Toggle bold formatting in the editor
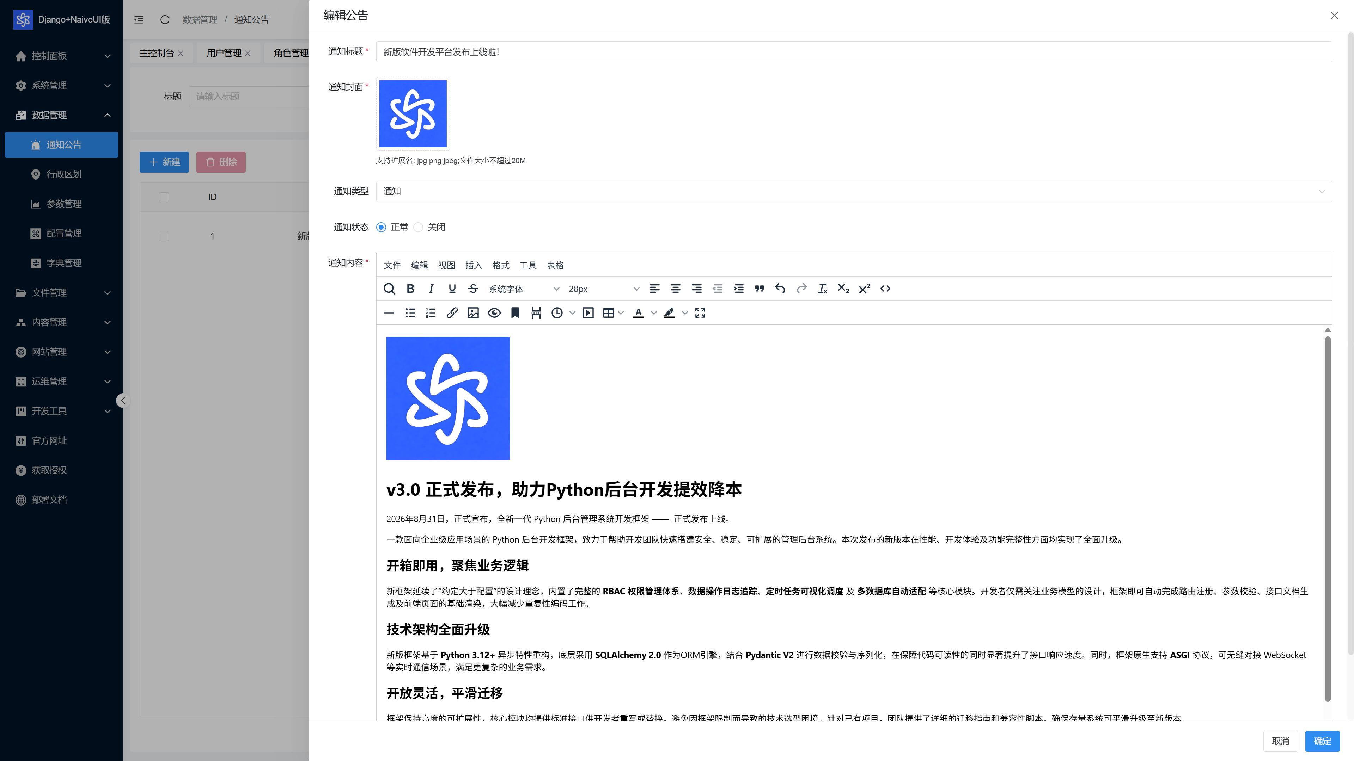The width and height of the screenshot is (1354, 761). click(x=410, y=288)
